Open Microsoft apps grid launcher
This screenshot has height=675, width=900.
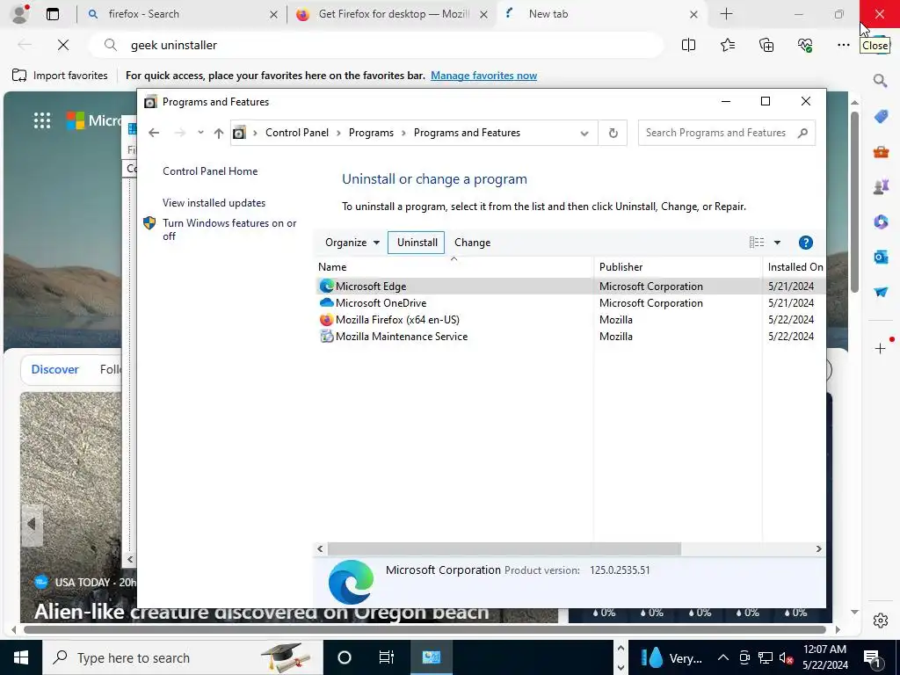(x=42, y=120)
